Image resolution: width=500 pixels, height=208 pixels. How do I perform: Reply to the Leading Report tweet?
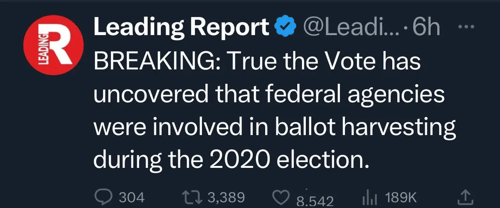[104, 198]
